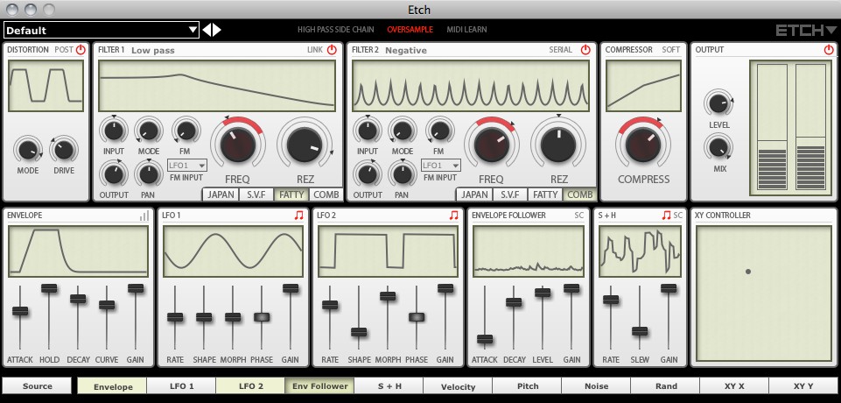Select the Noise modulation source
Screen dimensions: 841x403
point(597,385)
